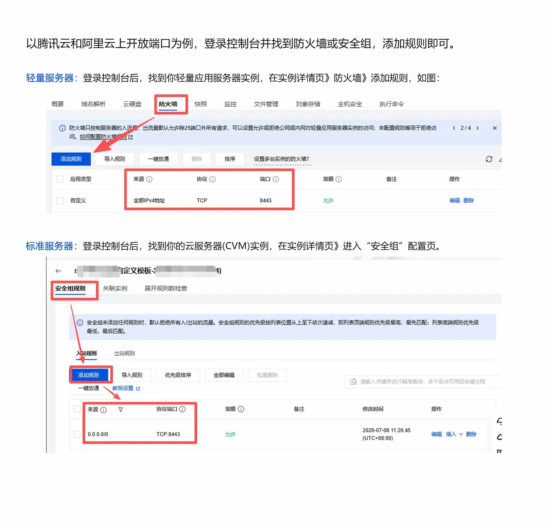
Task: Click the info icon in the firewall notice banner
Action: [x=62, y=128]
